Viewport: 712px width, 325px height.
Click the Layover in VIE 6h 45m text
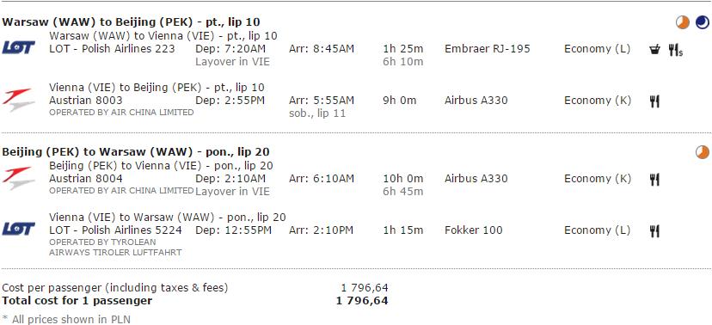pos(232,191)
